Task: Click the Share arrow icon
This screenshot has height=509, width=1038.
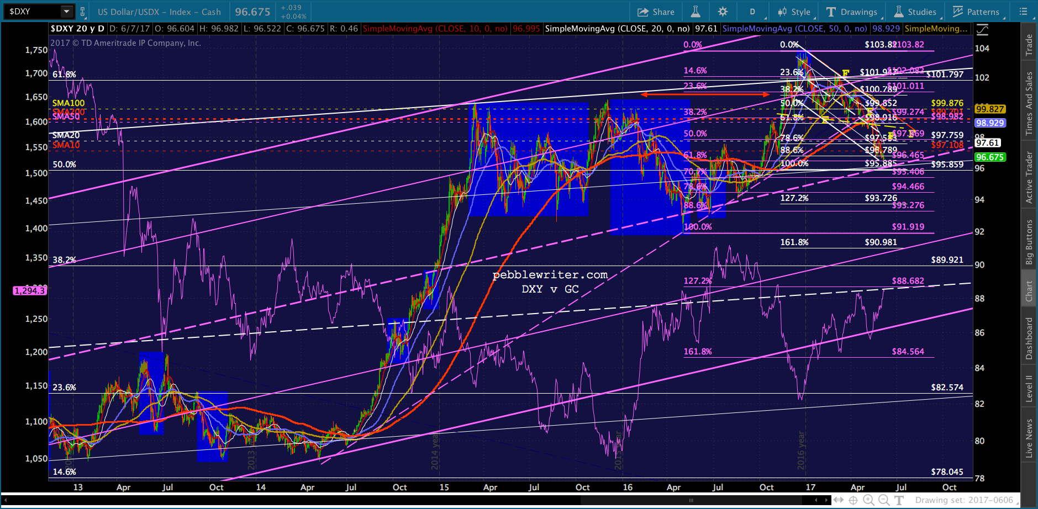Action: tap(643, 12)
